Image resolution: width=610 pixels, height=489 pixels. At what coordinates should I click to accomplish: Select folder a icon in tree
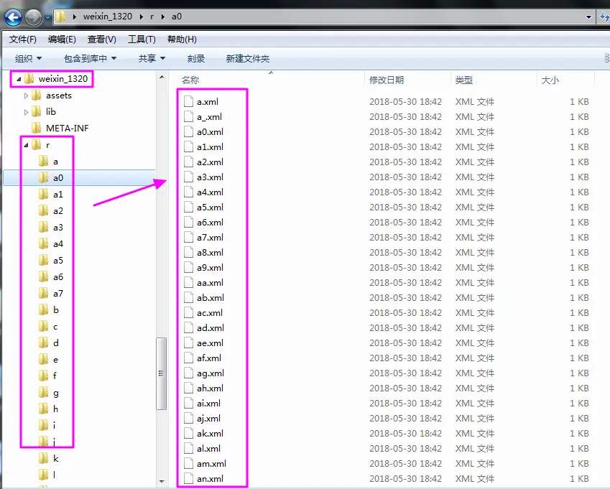[x=44, y=161]
